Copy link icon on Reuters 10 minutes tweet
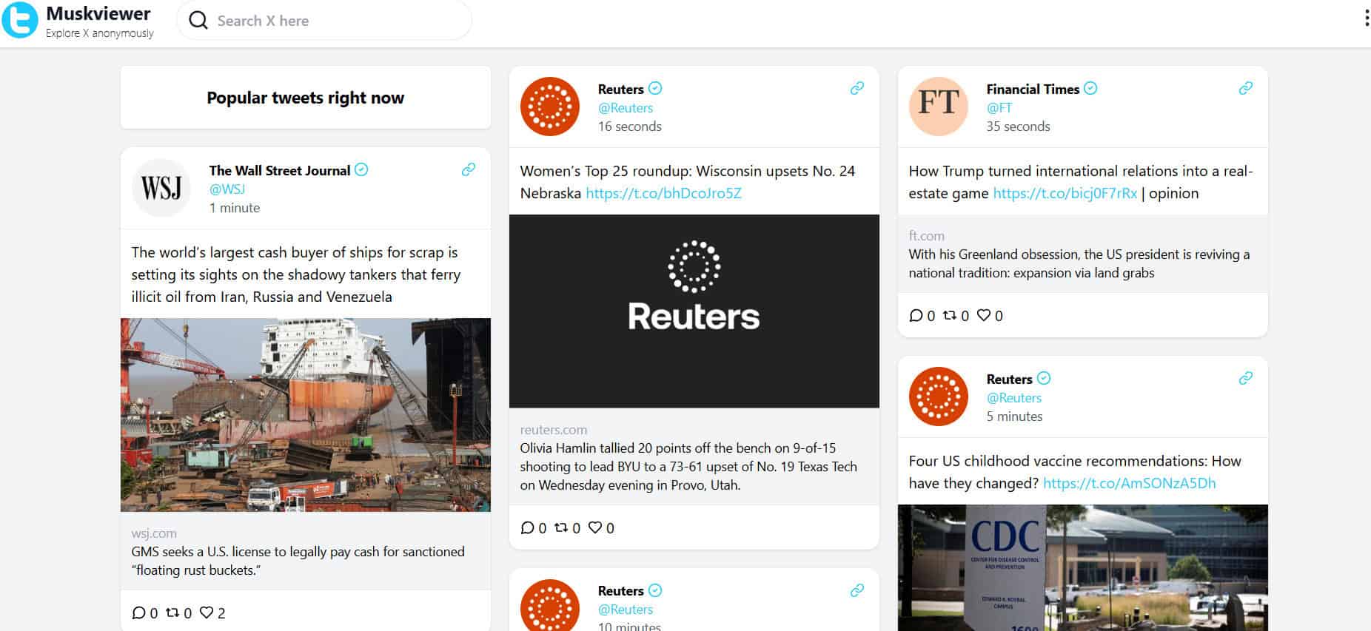Screen dimensions: 1371x631 857,590
